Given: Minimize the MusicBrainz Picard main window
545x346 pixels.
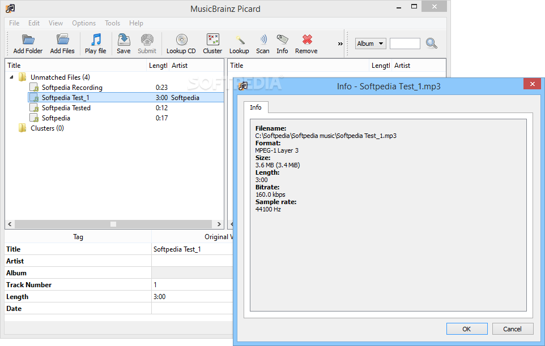Looking at the screenshot, I should (399, 6).
